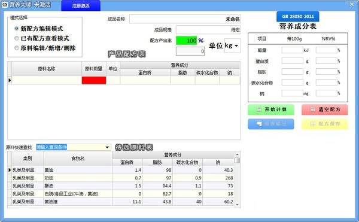Click the 报表输出 button
Viewport: 359px width, 222px height.
(x=271, y=124)
